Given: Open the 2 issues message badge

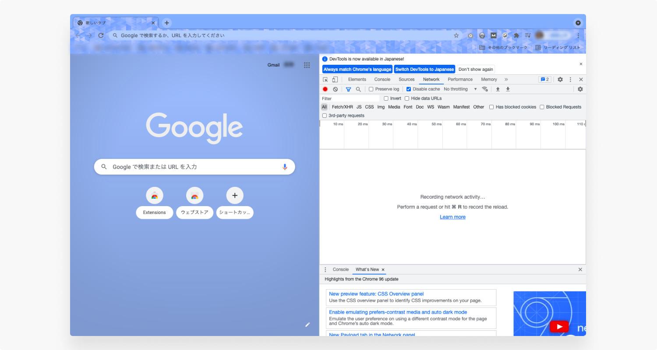Looking at the screenshot, I should click(x=545, y=80).
